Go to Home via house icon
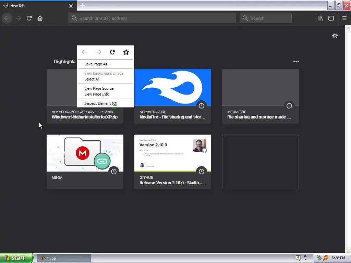Screen dimensions: 351x263 point(40,18)
